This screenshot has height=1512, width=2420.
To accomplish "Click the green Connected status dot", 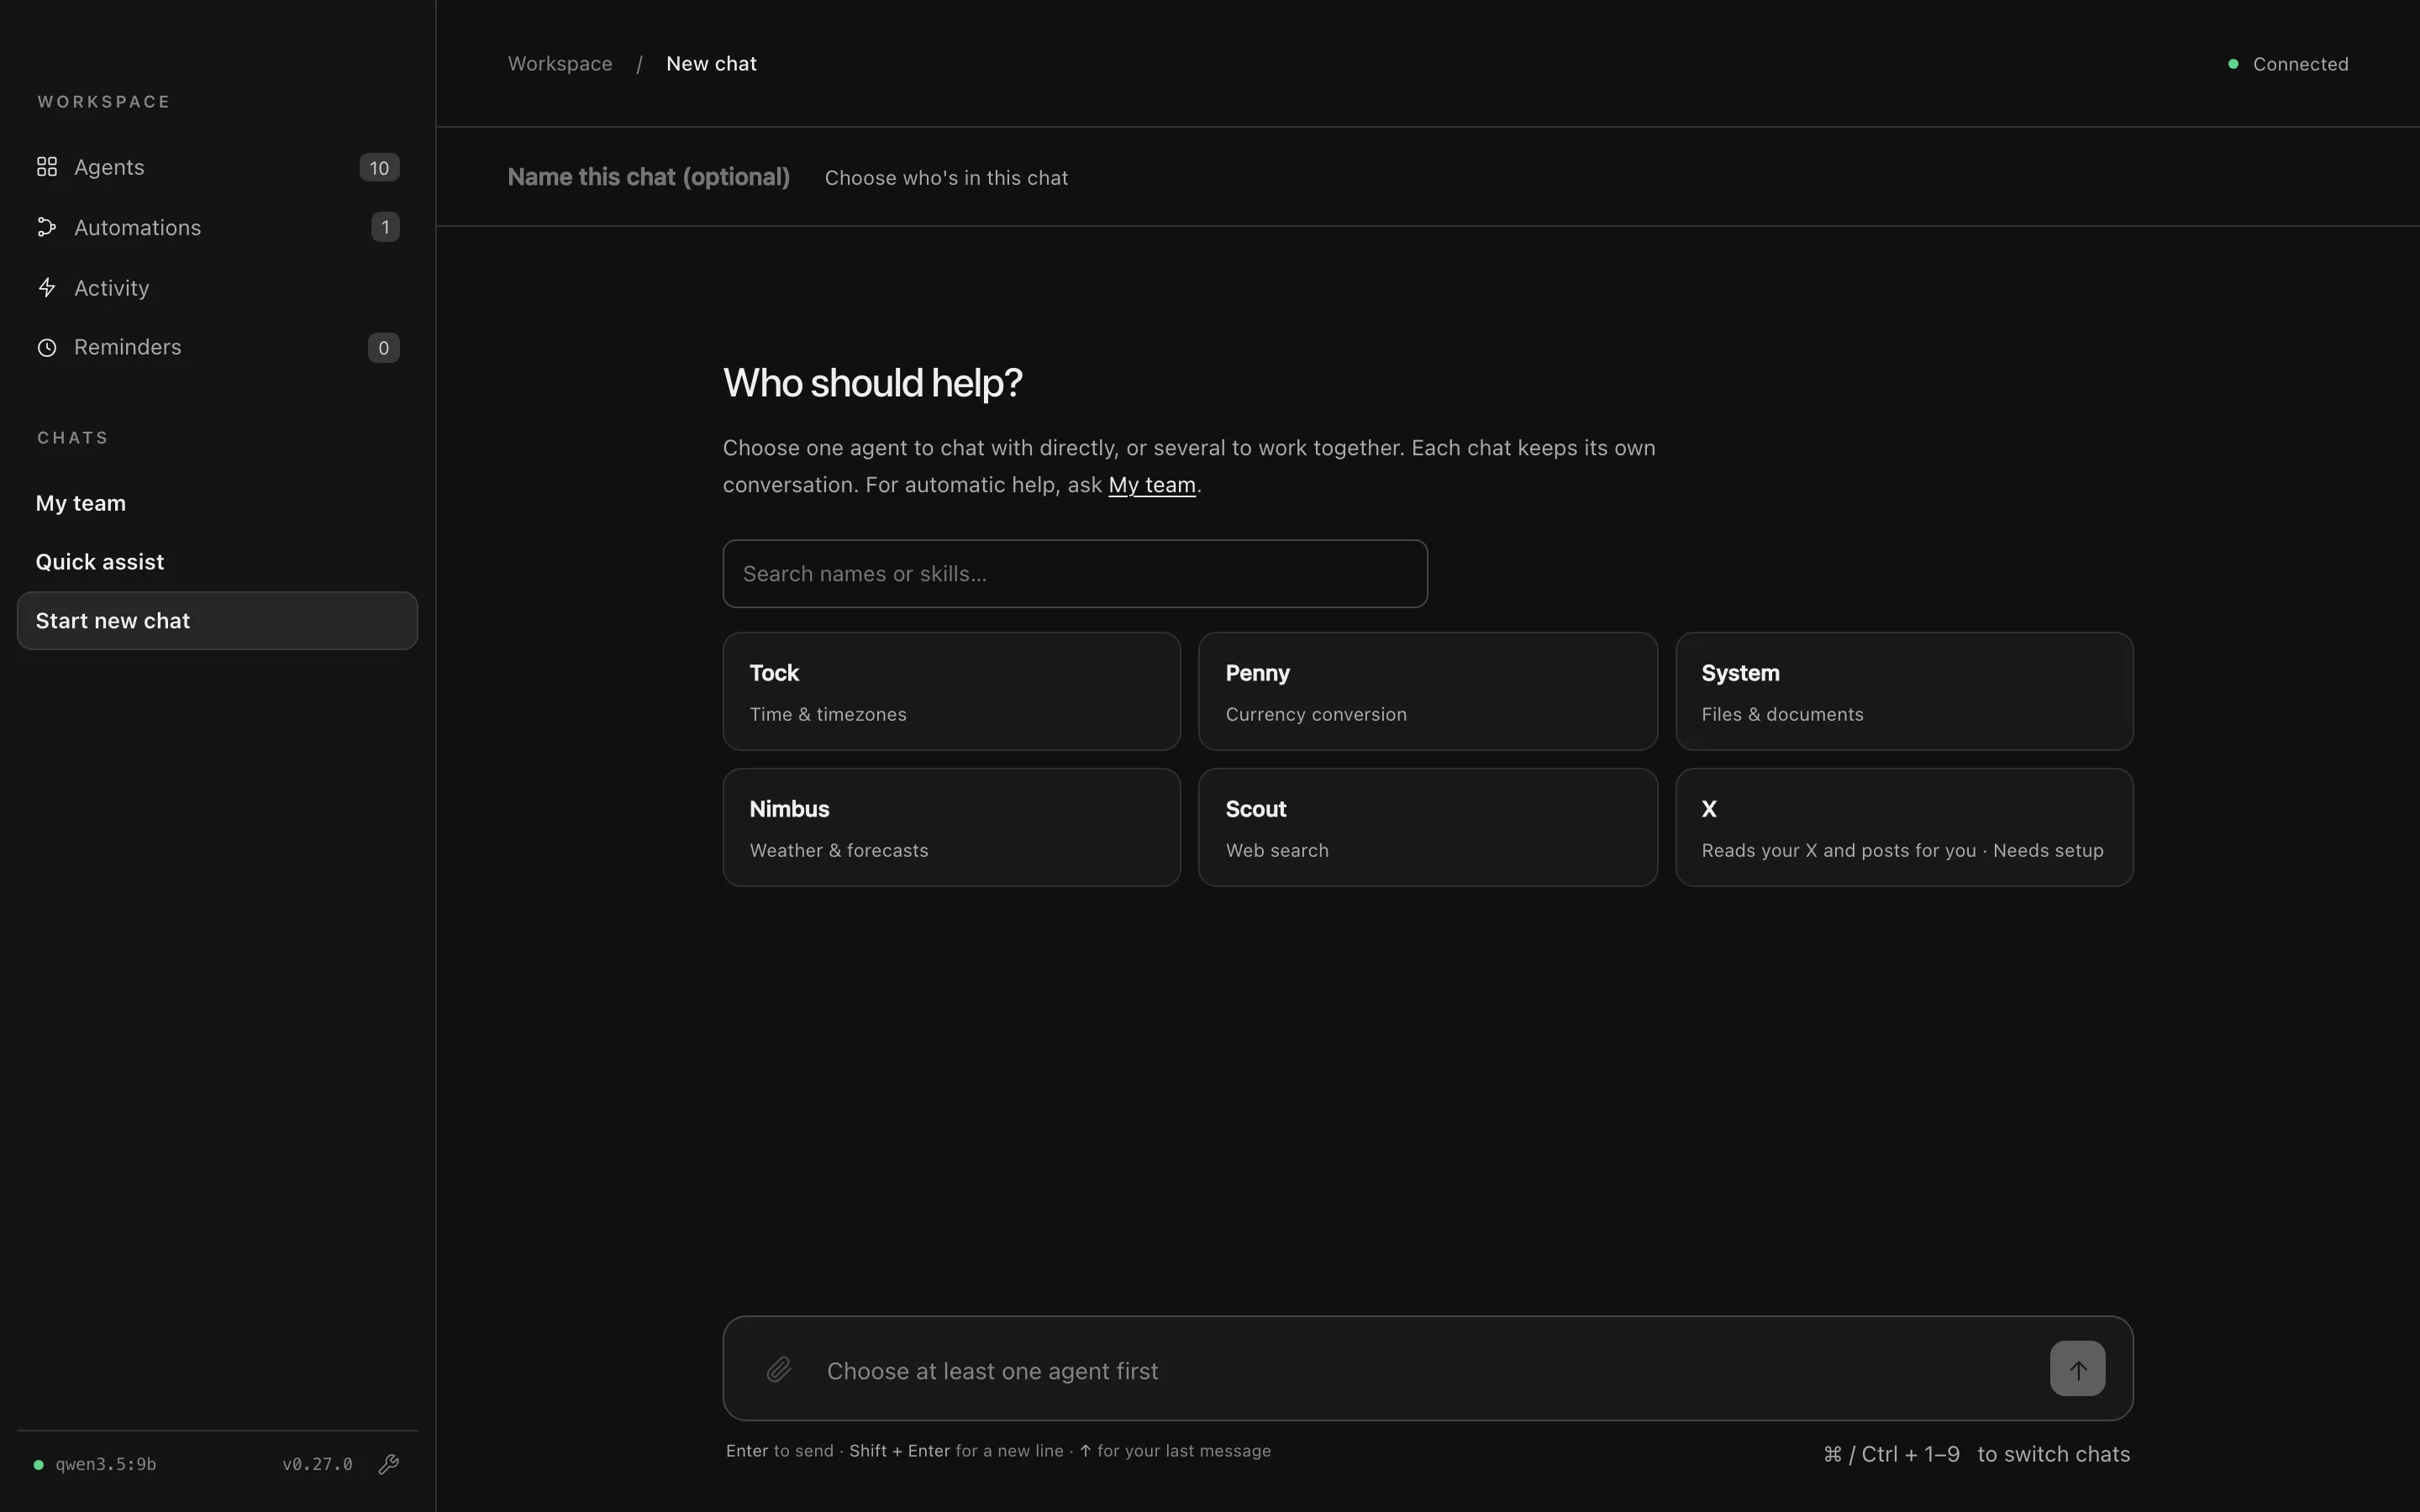I will tap(2233, 64).
